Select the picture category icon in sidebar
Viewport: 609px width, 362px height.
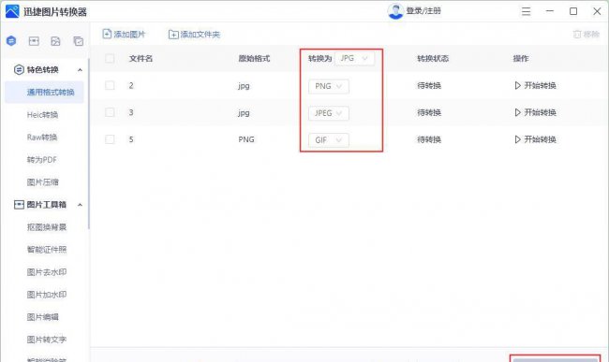point(55,41)
